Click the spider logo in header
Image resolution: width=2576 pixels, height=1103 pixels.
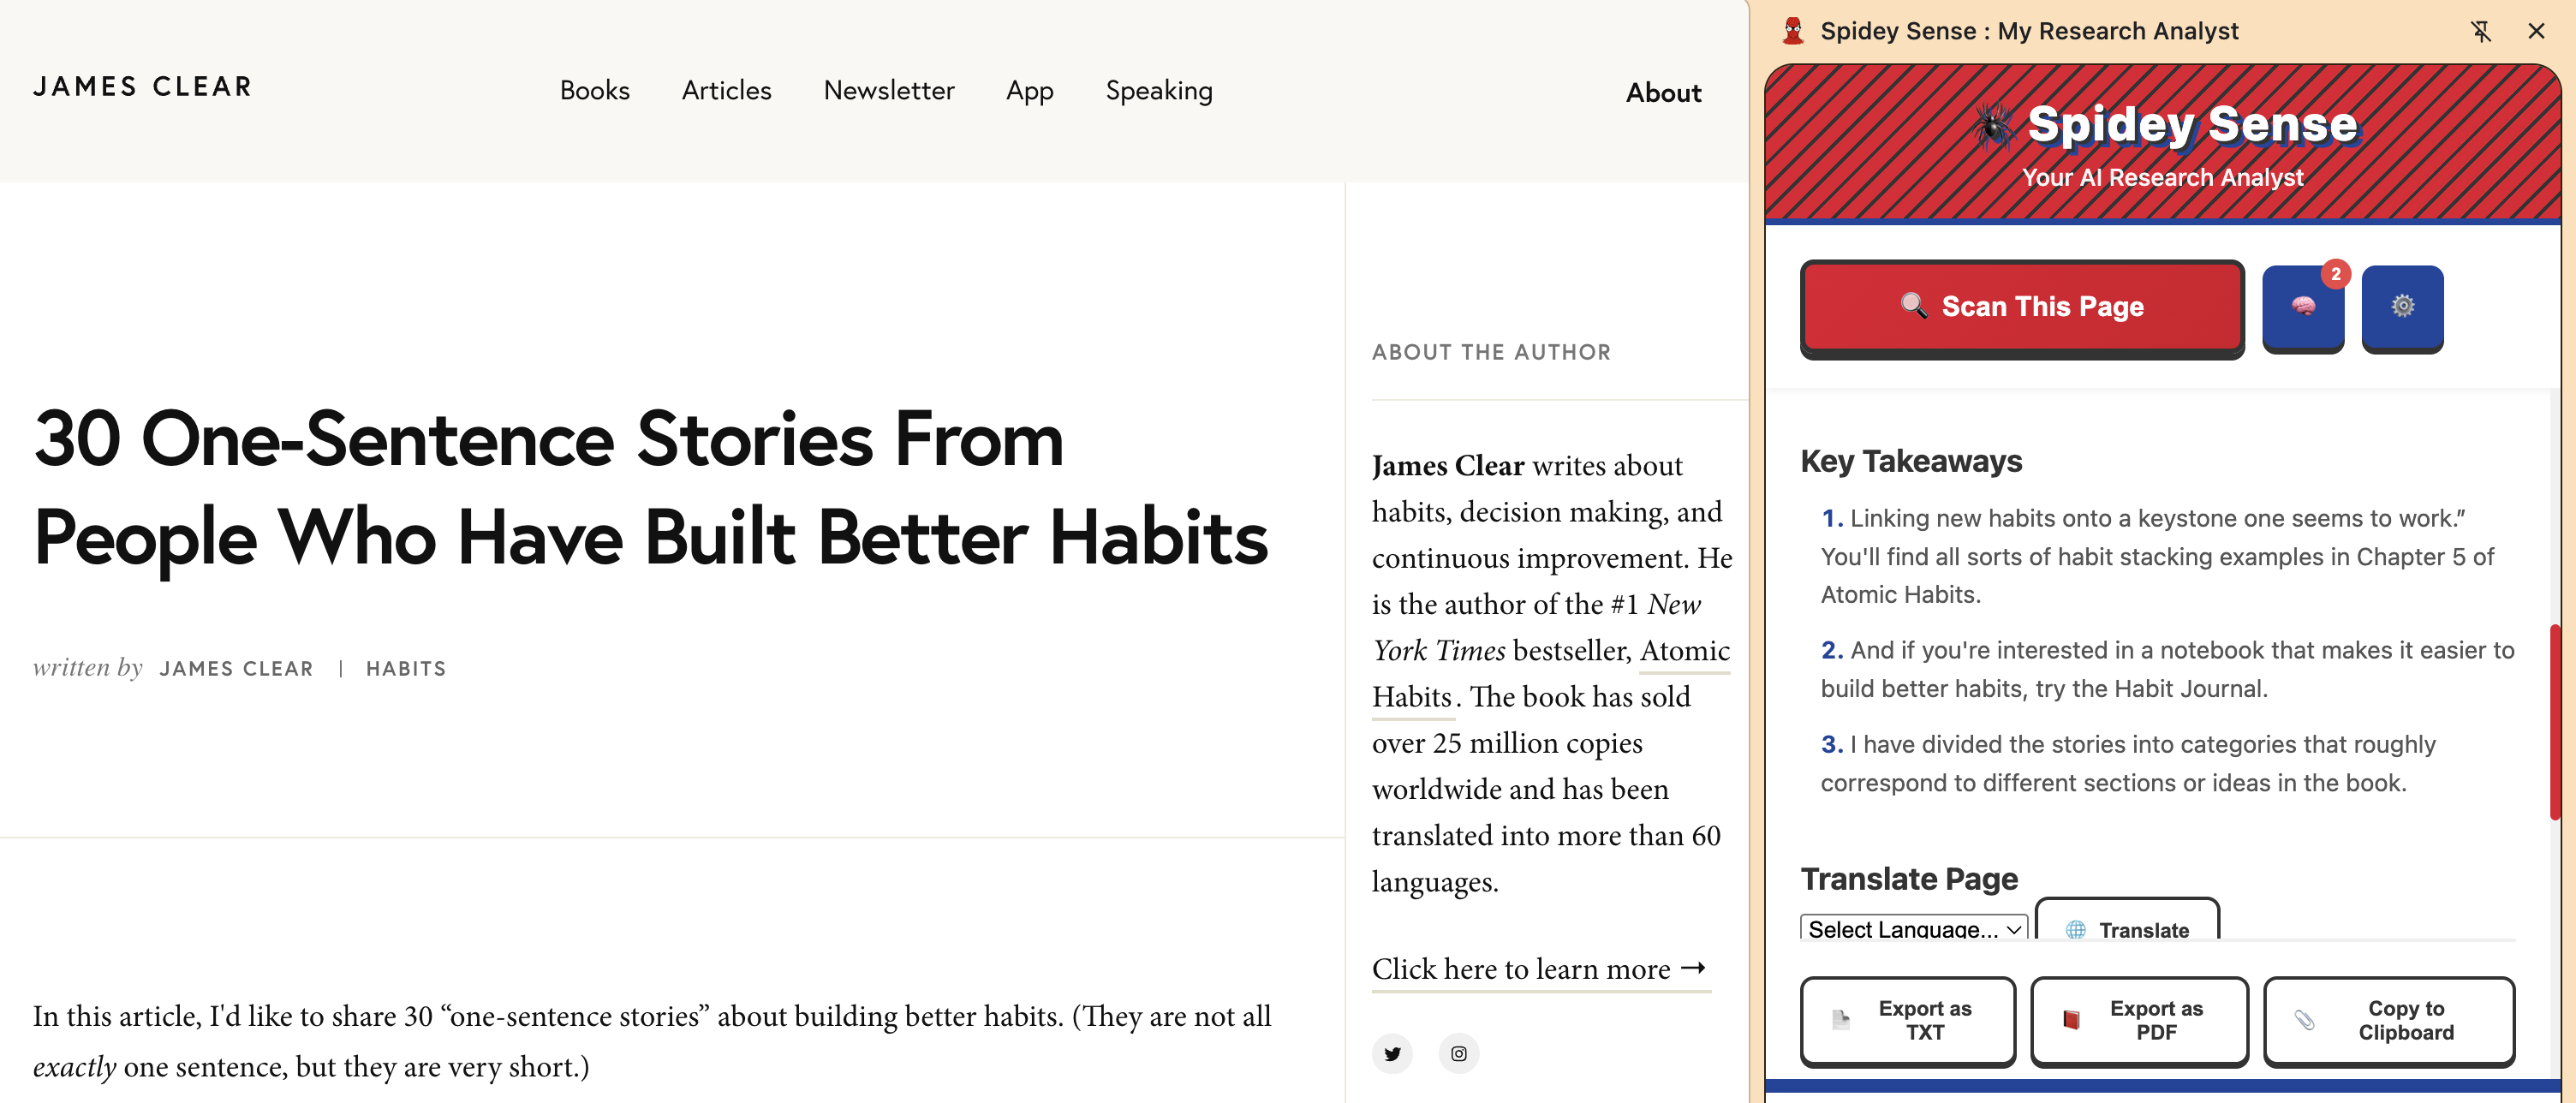(x=1992, y=127)
